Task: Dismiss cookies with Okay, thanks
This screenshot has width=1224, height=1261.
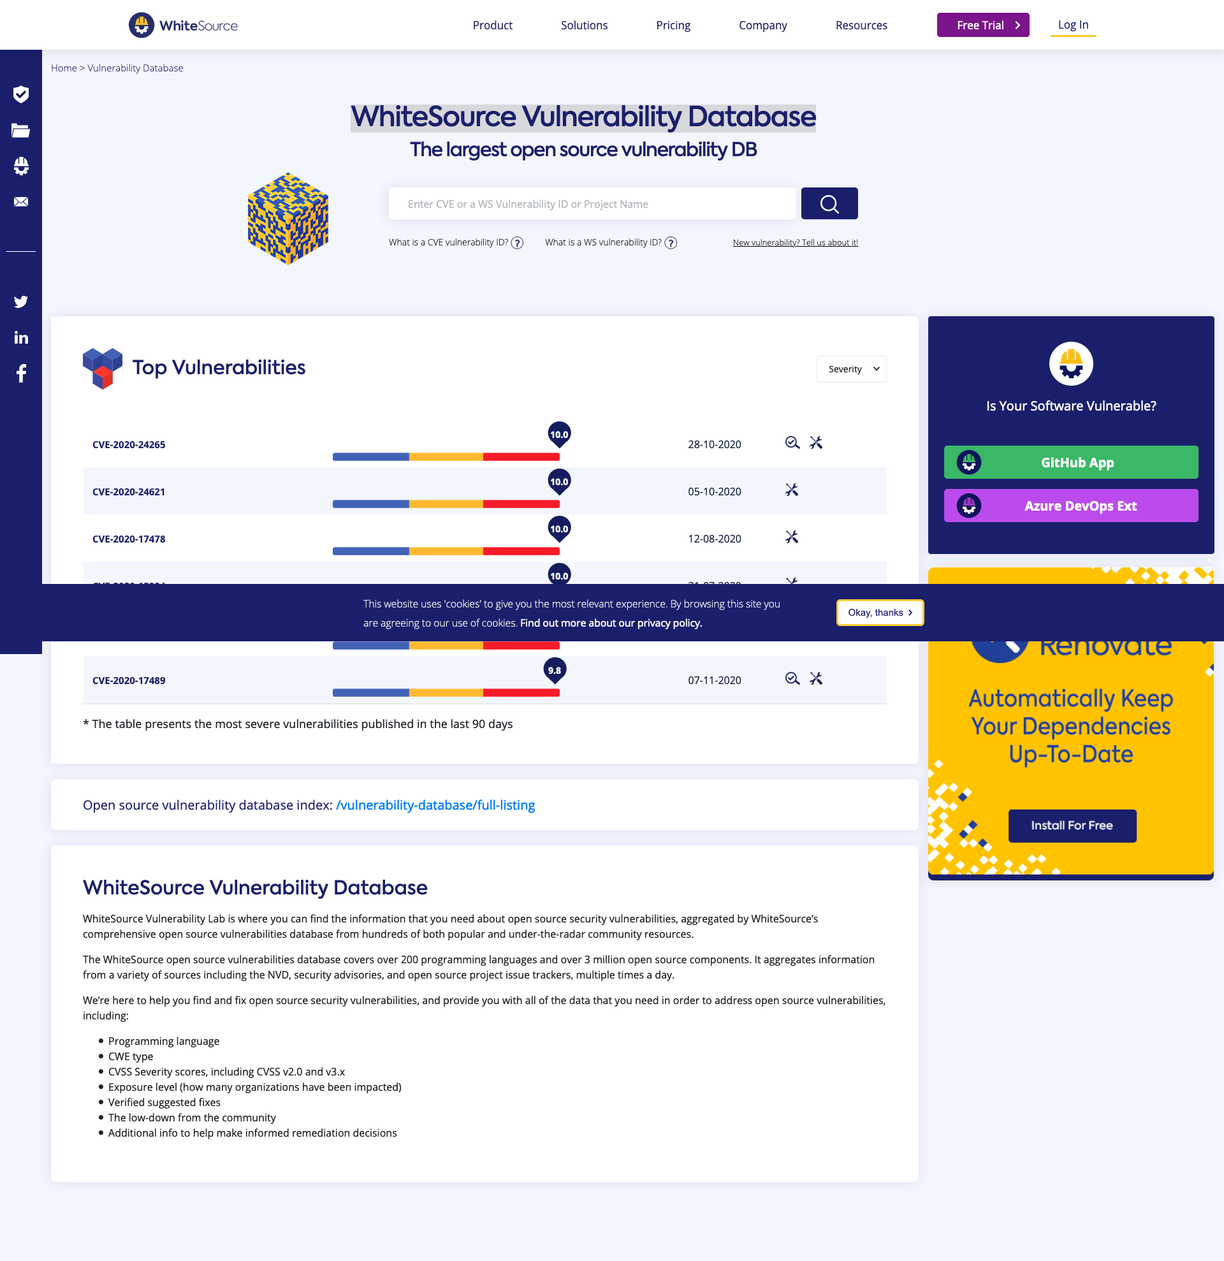Action: pyautogui.click(x=879, y=613)
